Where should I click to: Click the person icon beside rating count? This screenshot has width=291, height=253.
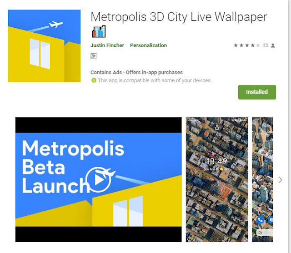(273, 45)
